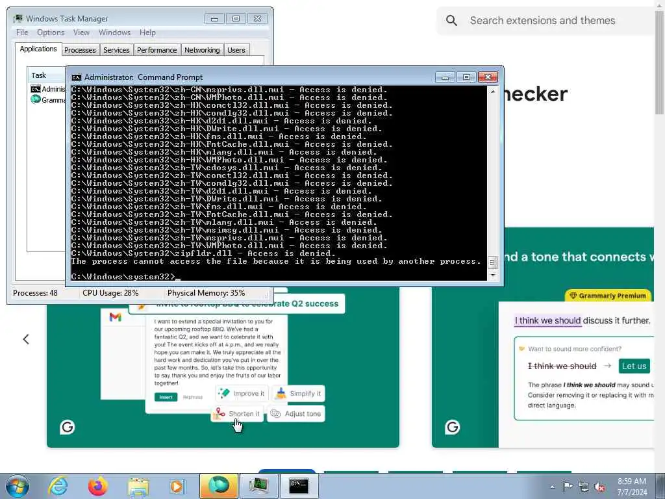Click Command Prompt scrollbar down arrow
This screenshot has height=499, width=665.
coord(492,275)
